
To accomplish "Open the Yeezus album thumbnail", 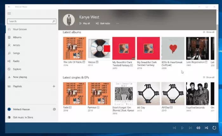I will (99, 48).
